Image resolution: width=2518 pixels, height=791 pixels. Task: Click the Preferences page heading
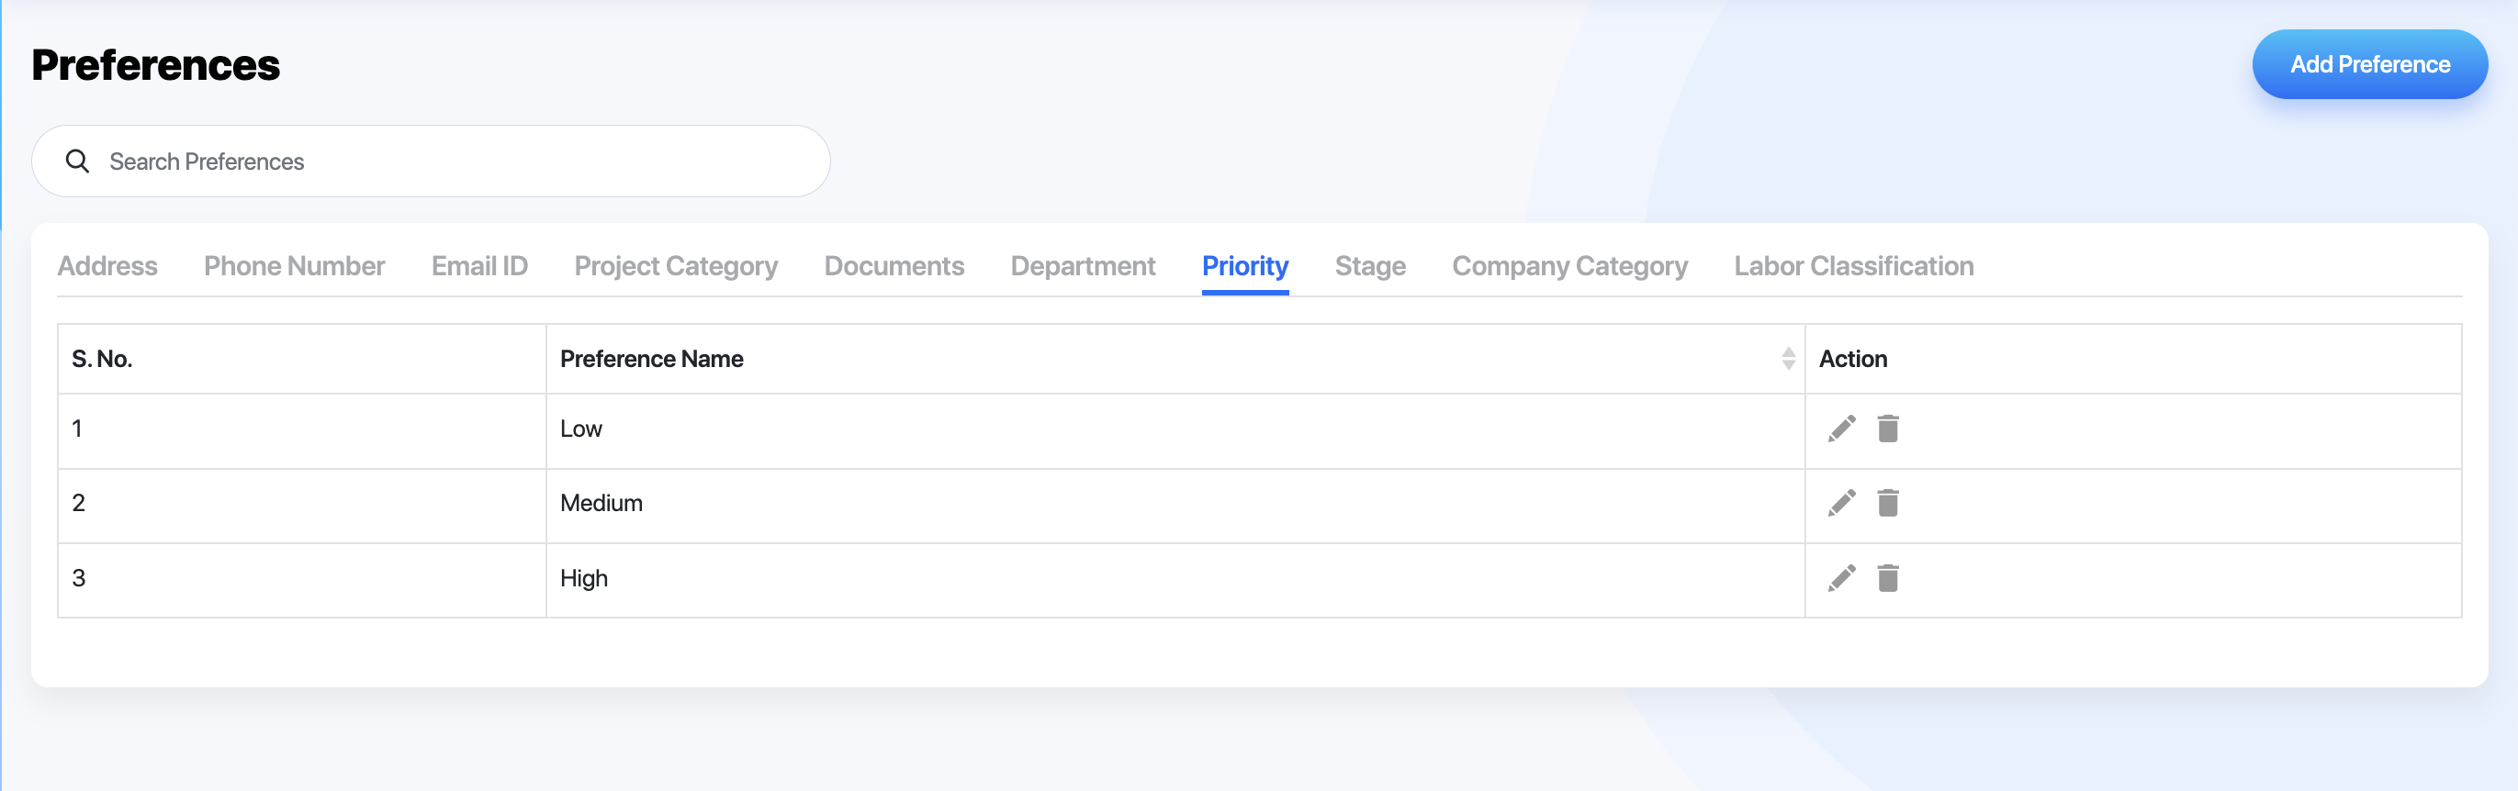tap(156, 65)
